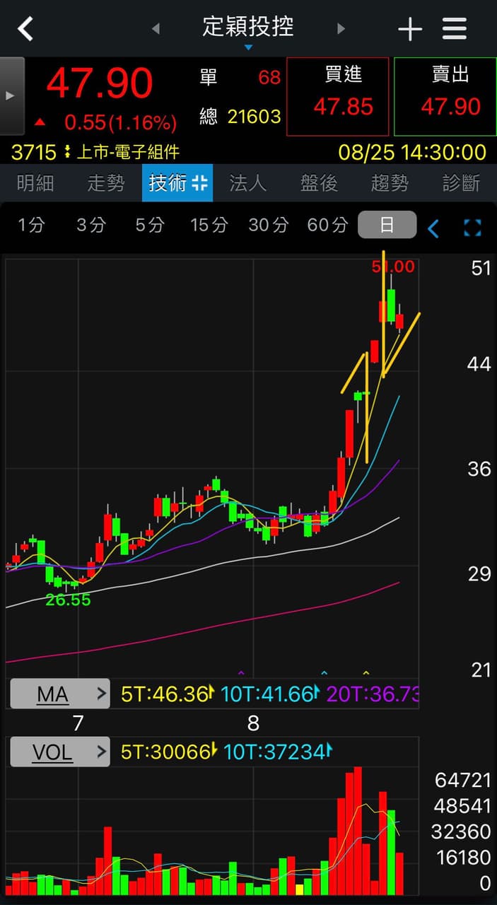This screenshot has height=905, width=497.
Task: Tap the total volume 21603
Action: click(x=255, y=116)
